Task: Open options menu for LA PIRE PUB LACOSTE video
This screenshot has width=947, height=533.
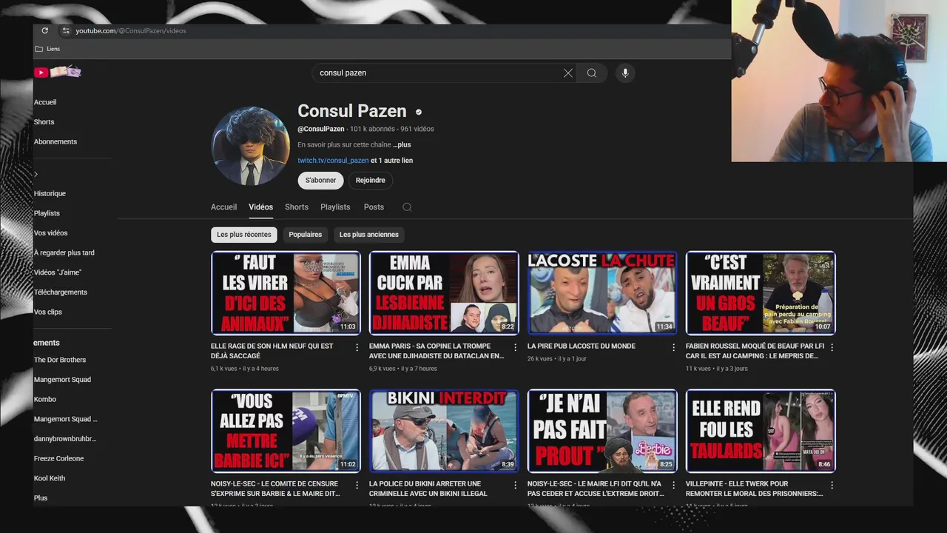Action: coord(673,347)
